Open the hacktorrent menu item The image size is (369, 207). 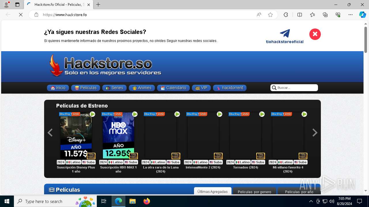point(230,88)
